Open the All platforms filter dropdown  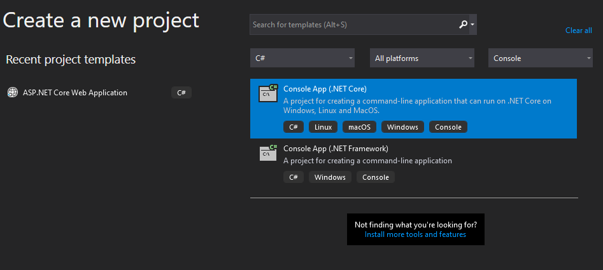pos(422,58)
